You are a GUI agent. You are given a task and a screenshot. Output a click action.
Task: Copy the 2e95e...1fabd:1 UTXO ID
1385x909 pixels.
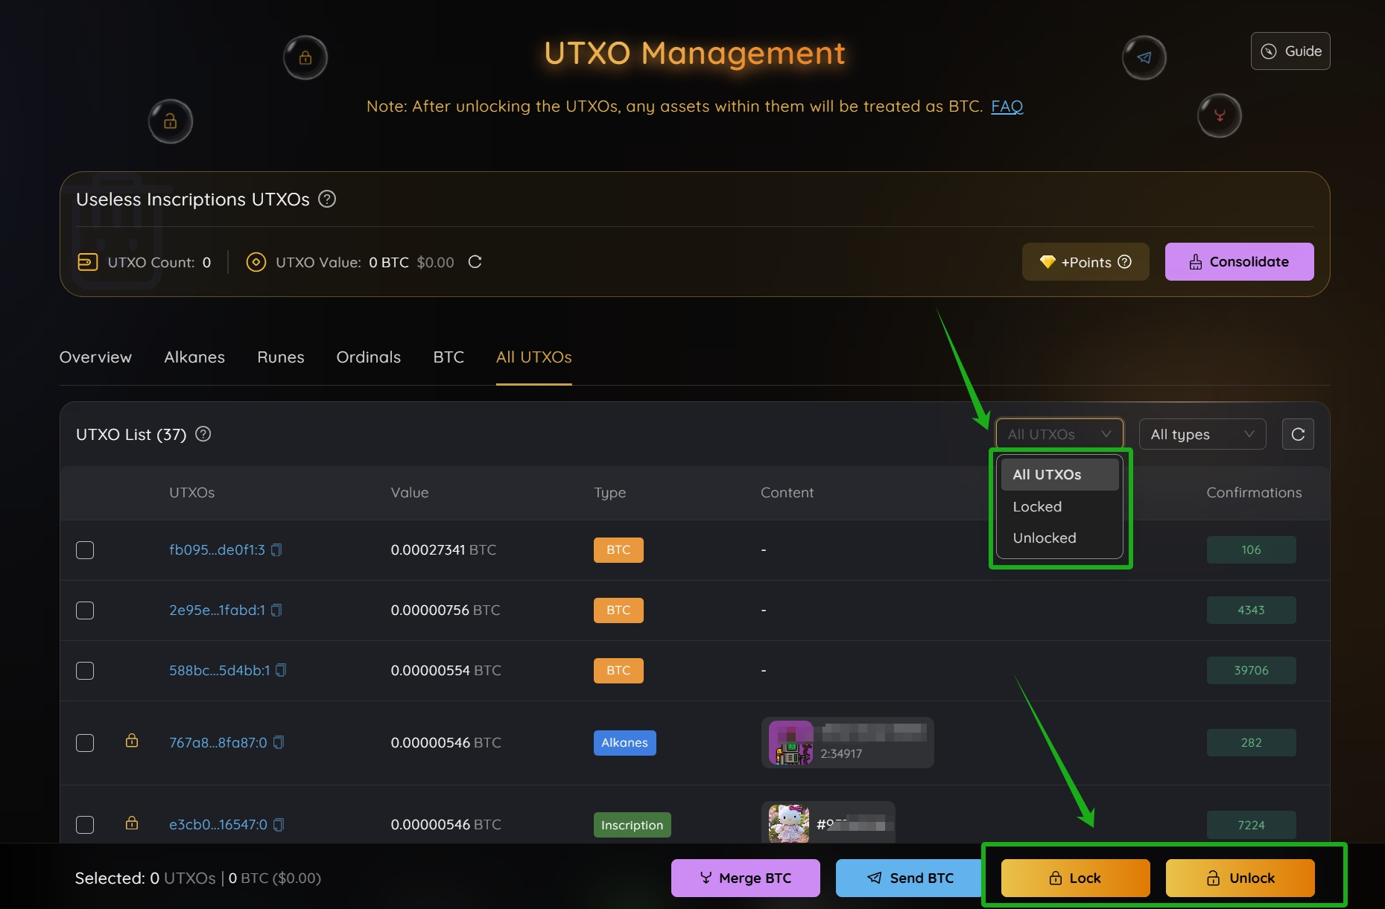point(276,610)
